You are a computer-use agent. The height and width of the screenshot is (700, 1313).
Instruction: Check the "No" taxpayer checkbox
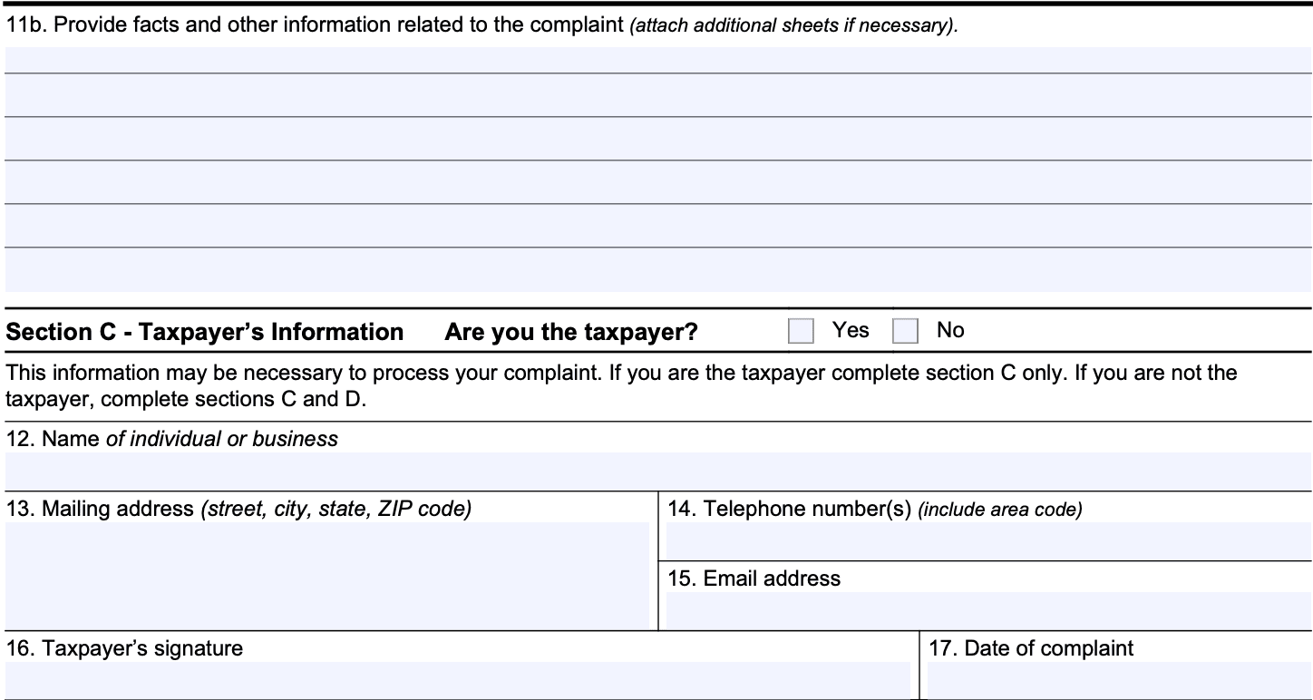tap(905, 332)
